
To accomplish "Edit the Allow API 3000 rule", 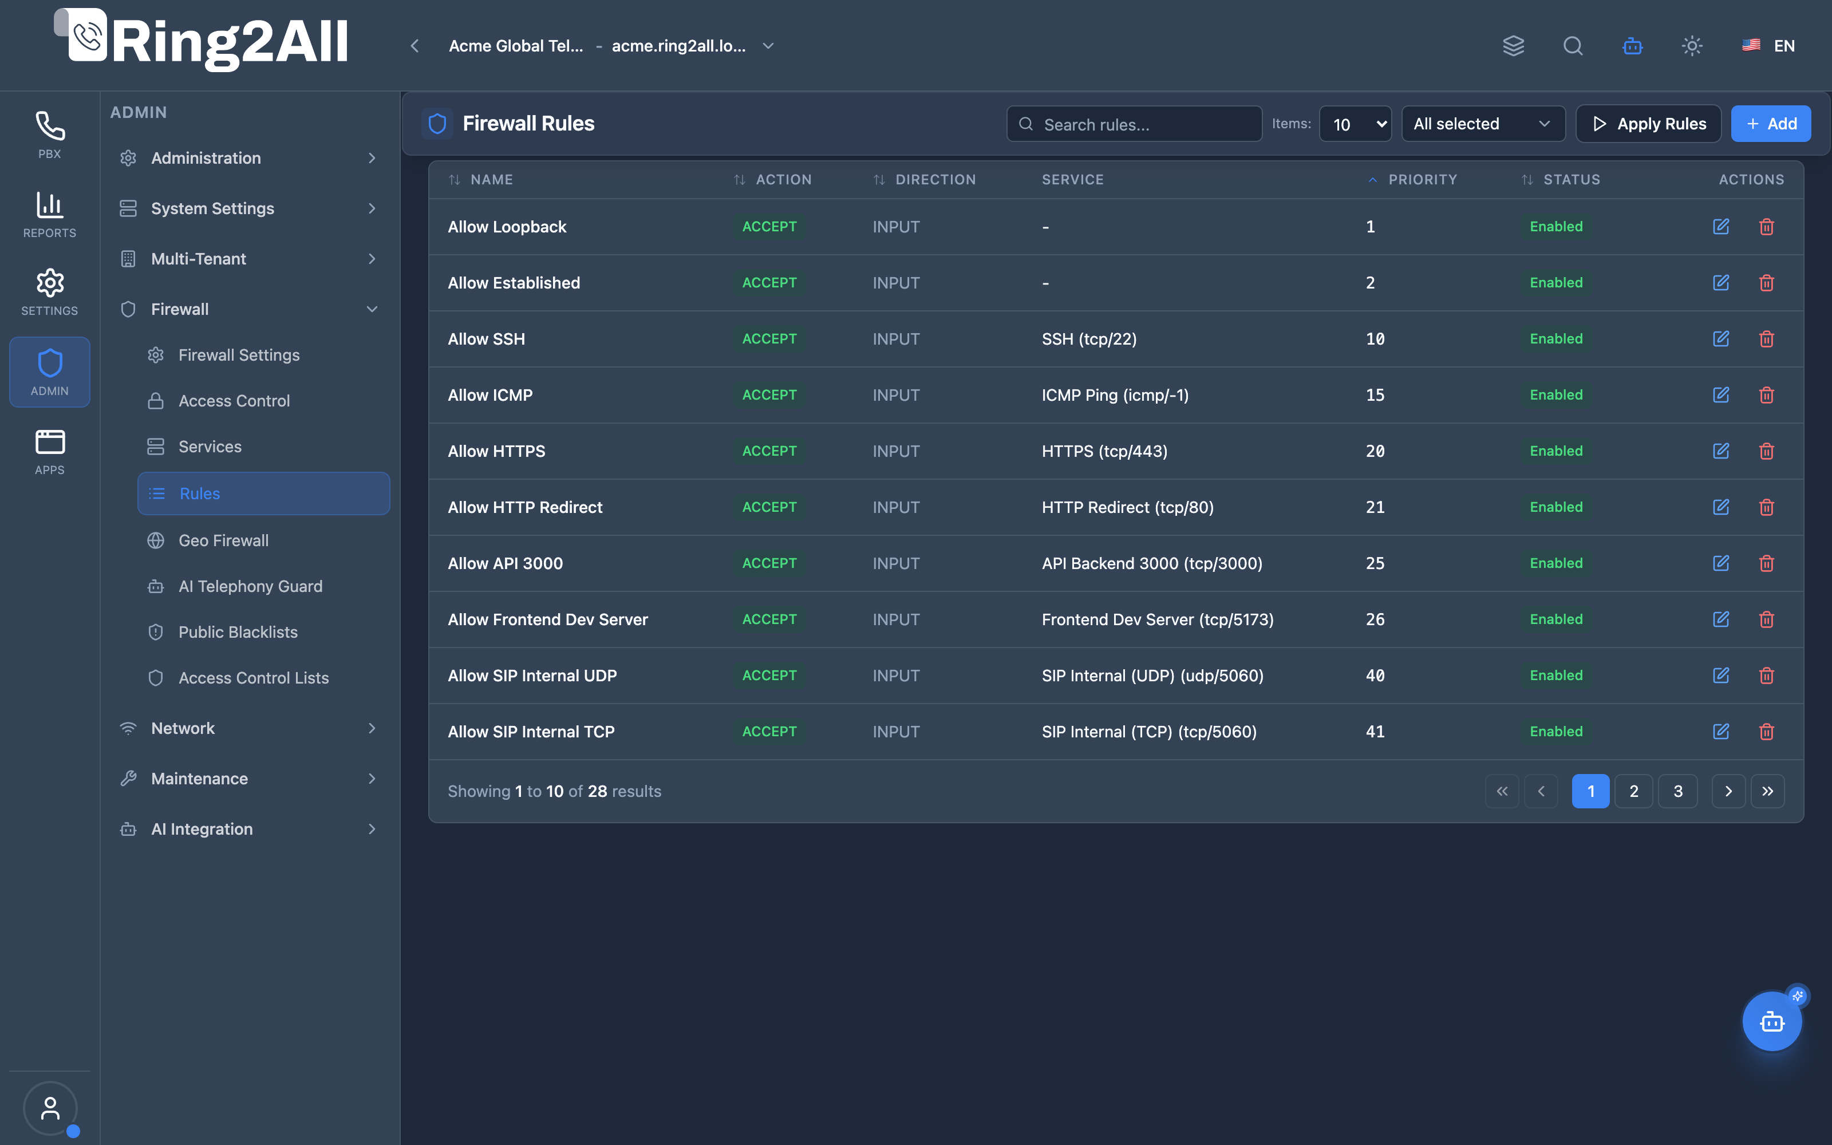I will [x=1721, y=563].
